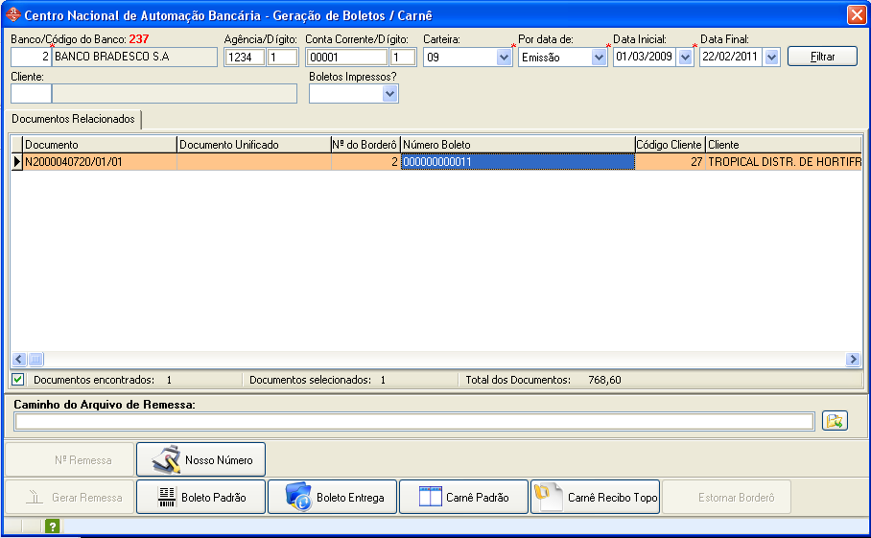The height and width of the screenshot is (538, 871).
Task: Click the Conta Corrente field 00001
Action: [x=346, y=58]
